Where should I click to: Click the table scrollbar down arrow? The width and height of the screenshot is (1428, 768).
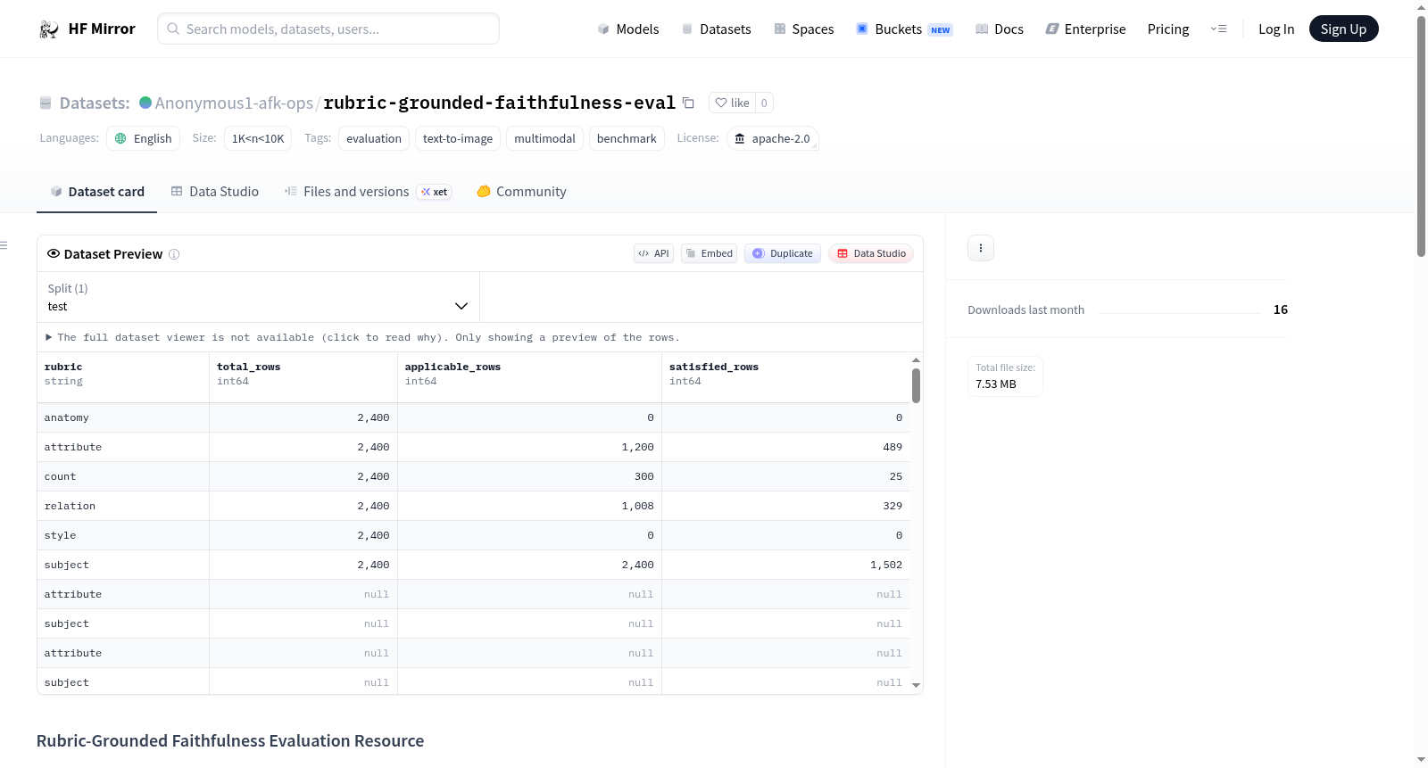[916, 686]
